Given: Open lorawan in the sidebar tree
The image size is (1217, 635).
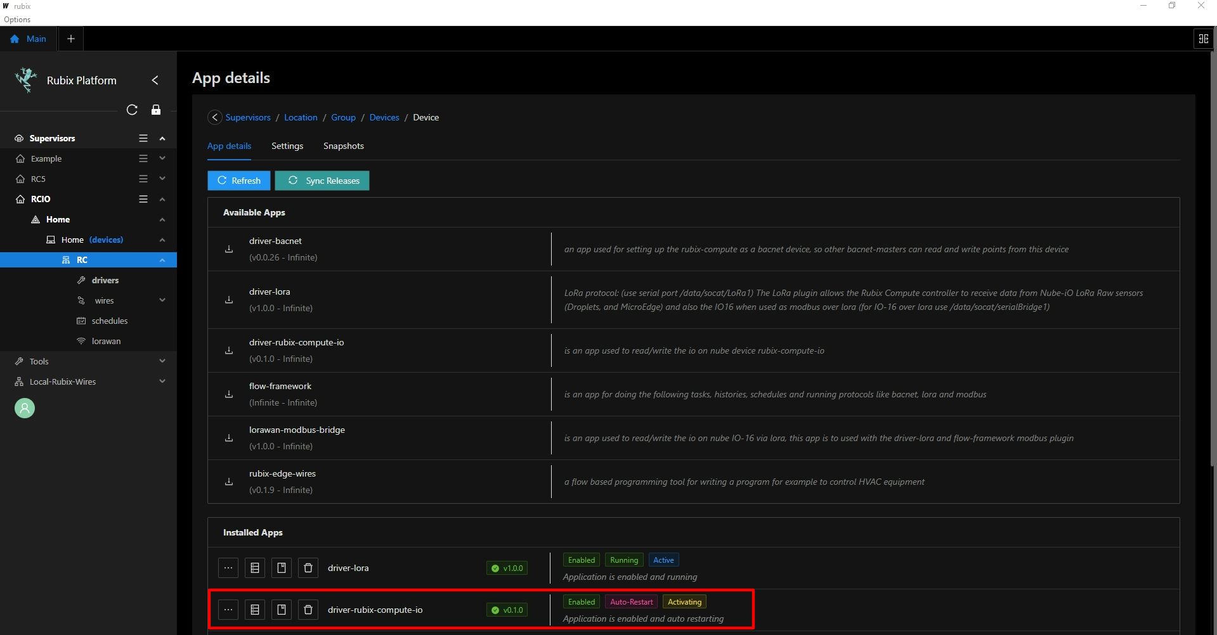Looking at the screenshot, I should (x=106, y=341).
